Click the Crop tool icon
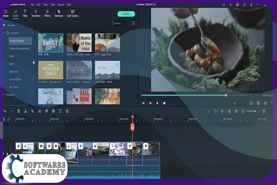277x185 pixels. (32, 111)
